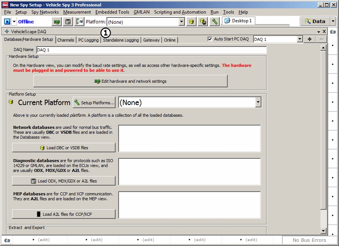Viewport: 339px width, 246px height.
Task: Click Edit hardware and network settings button
Action: coord(130,81)
